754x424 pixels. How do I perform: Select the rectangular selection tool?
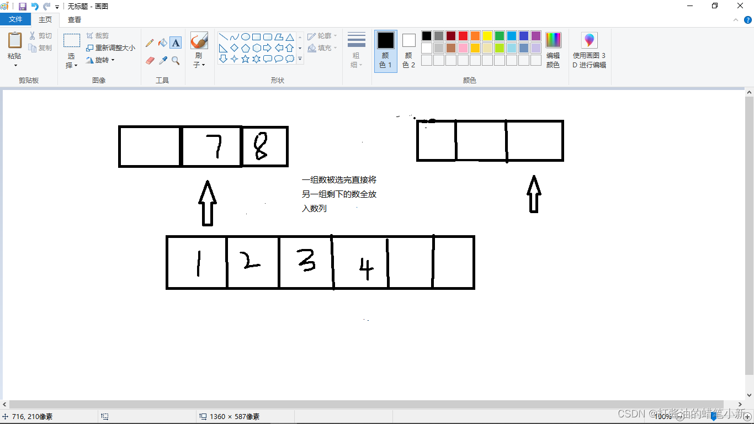(x=72, y=40)
